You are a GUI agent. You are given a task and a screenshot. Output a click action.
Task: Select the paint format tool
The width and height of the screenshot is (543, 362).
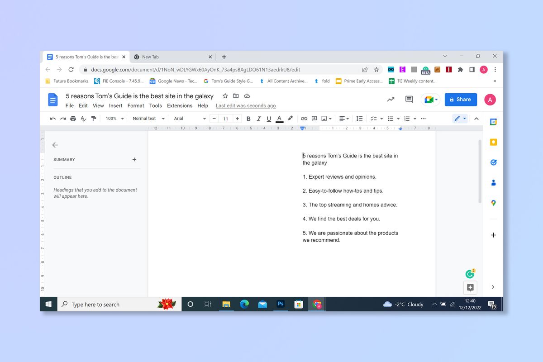[x=94, y=118]
